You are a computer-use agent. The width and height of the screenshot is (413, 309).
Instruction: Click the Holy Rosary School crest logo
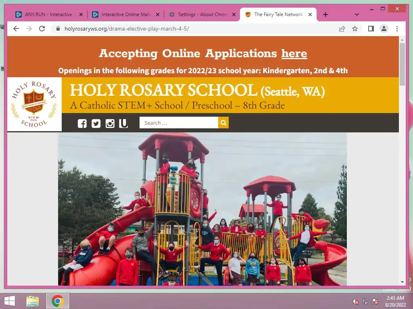(35, 104)
